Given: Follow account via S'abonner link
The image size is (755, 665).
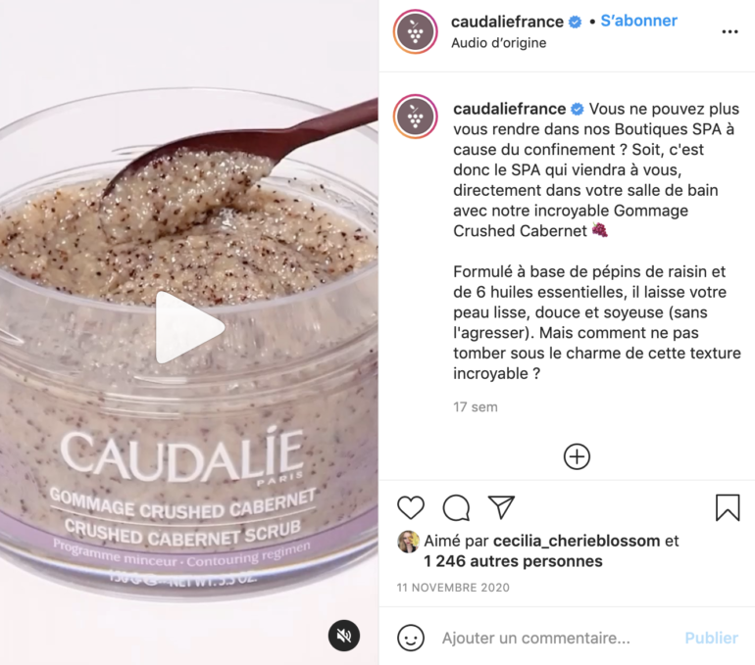Looking at the screenshot, I should coord(639,21).
